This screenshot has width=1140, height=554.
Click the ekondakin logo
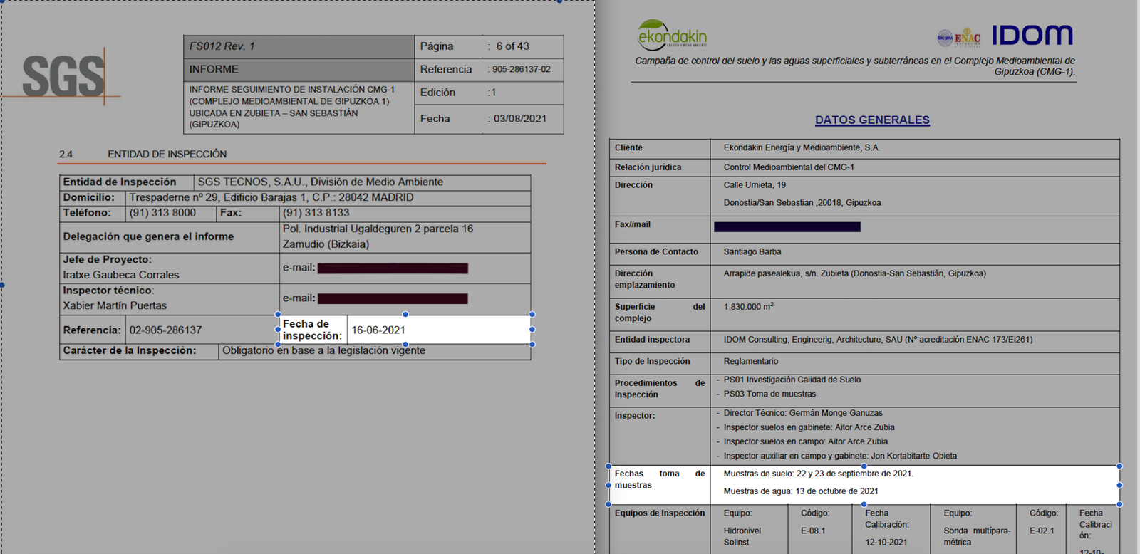pos(672,35)
